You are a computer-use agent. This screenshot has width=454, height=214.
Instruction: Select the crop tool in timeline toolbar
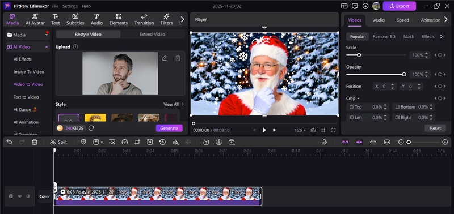pyautogui.click(x=137, y=142)
